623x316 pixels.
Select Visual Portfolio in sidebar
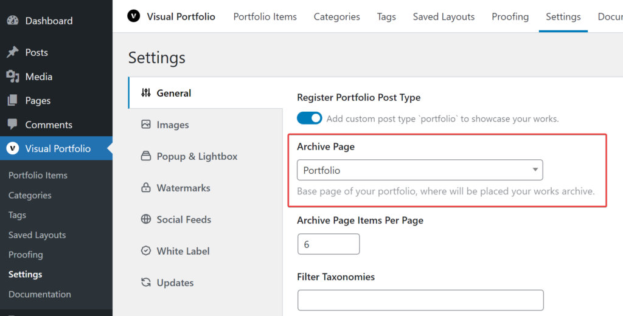tap(56, 148)
